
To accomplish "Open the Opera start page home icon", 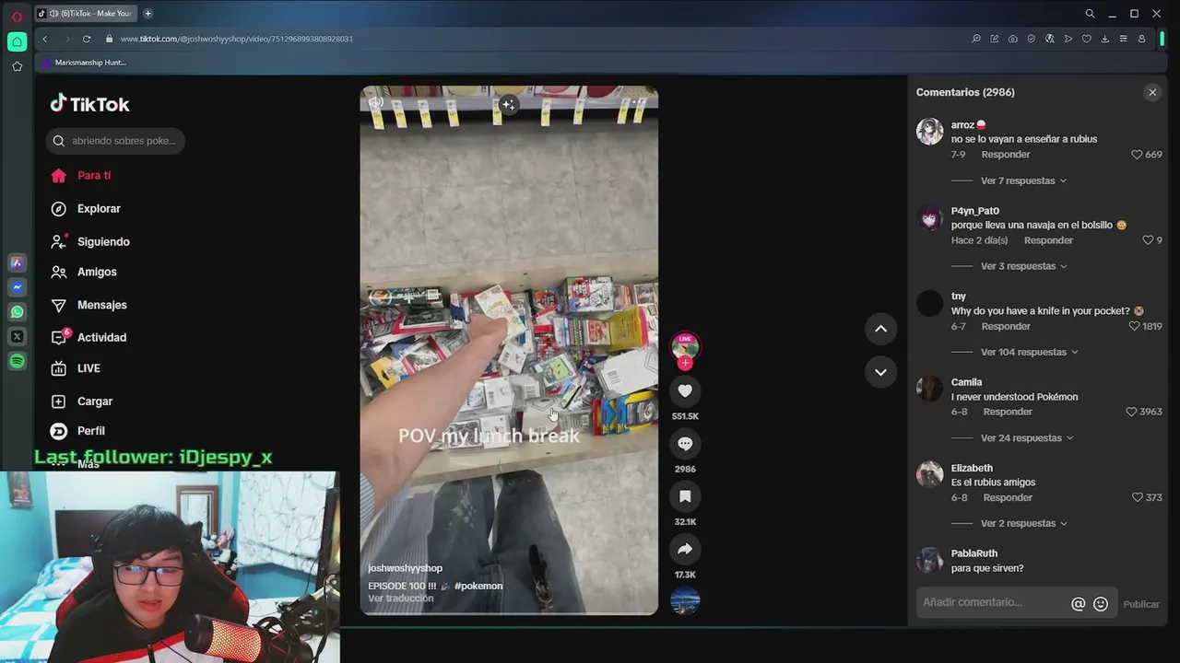I will click(x=17, y=41).
